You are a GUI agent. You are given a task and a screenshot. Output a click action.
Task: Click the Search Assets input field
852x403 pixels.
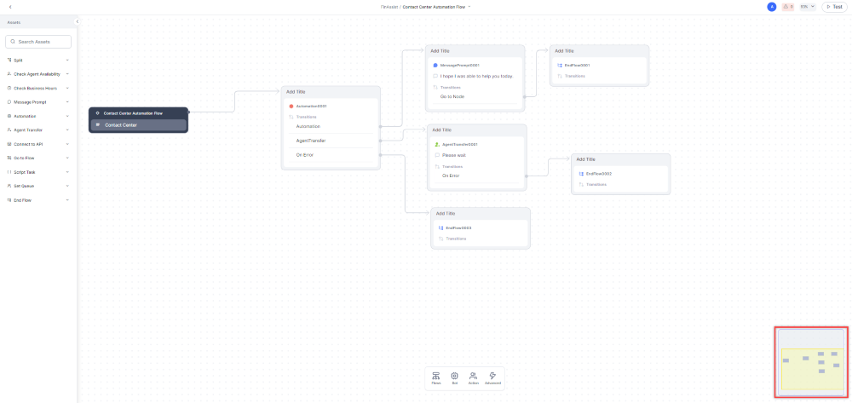(38, 42)
